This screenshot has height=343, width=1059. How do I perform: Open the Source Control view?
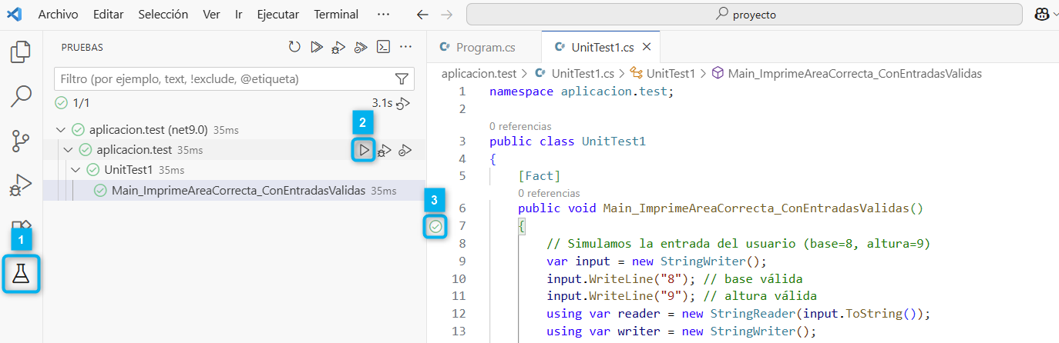(x=21, y=141)
